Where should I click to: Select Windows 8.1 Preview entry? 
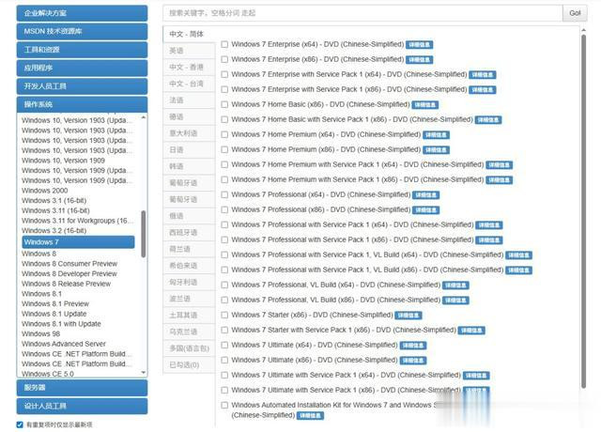(x=55, y=303)
